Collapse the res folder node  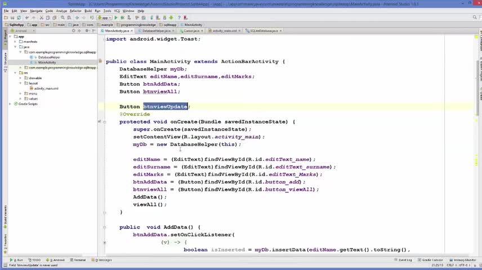point(15,73)
